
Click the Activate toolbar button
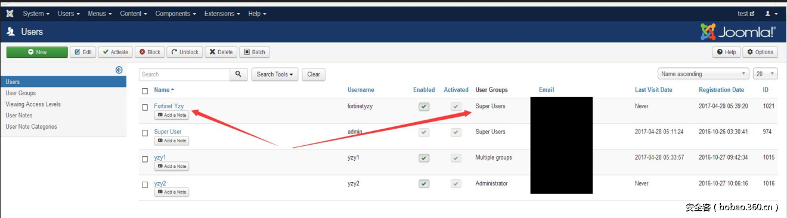[x=115, y=52]
